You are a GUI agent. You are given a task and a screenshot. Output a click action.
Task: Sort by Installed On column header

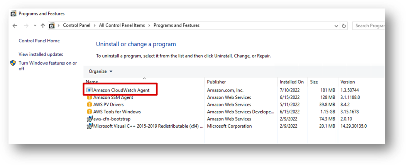pos(291,82)
